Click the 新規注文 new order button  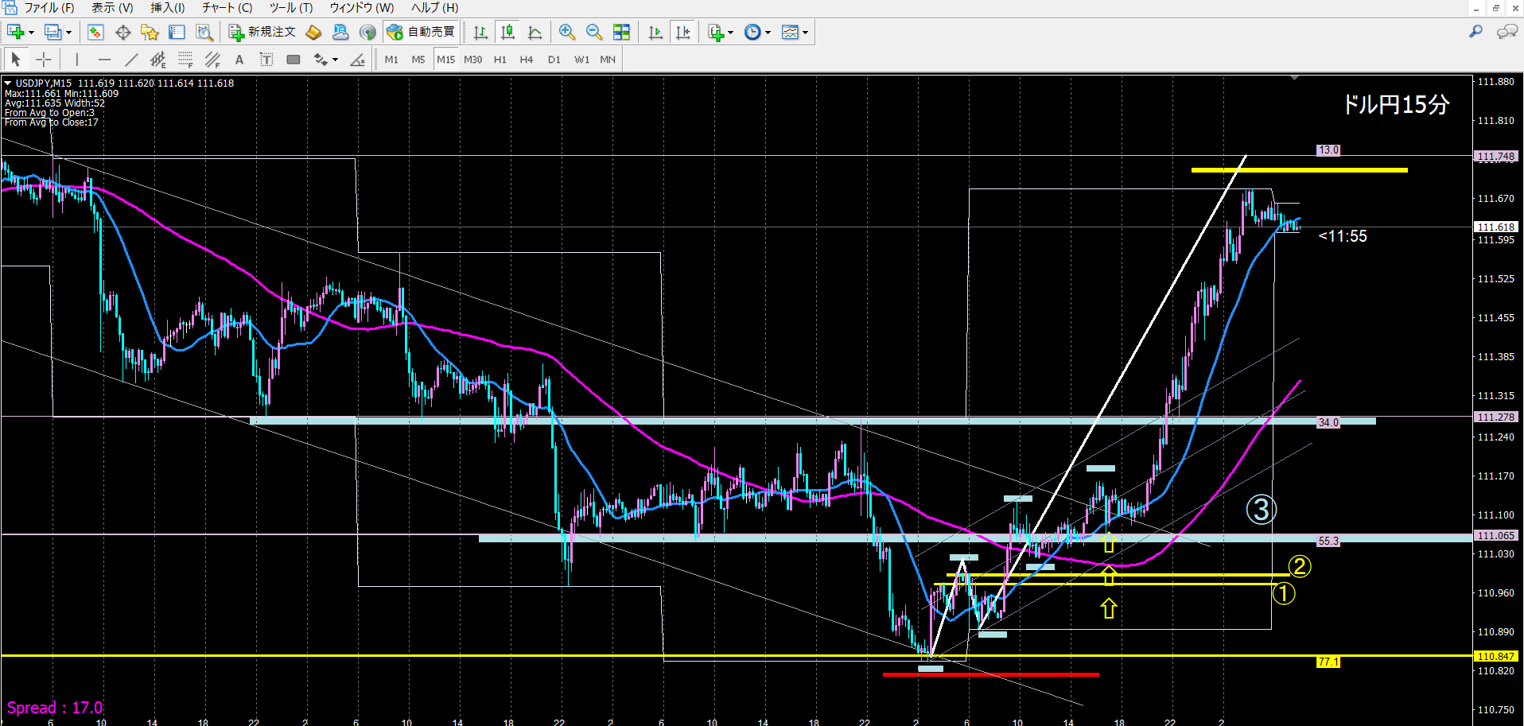coord(262,33)
